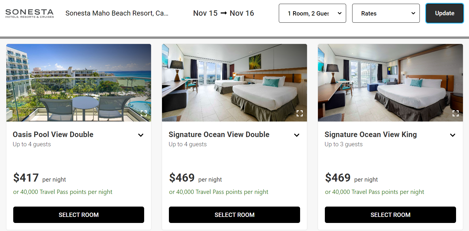The height and width of the screenshot is (231, 469).
Task: Expand Signature Ocean View King room details
Action: coord(453,135)
